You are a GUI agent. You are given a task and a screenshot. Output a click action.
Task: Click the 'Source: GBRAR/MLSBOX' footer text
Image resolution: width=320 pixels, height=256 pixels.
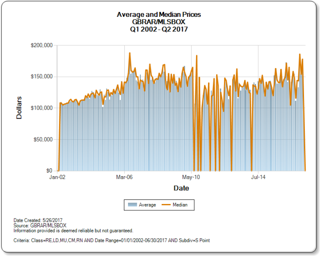40,225
